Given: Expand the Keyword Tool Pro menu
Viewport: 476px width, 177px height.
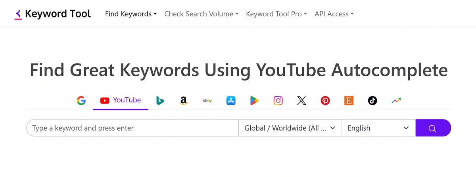Looking at the screenshot, I should pos(276,14).
